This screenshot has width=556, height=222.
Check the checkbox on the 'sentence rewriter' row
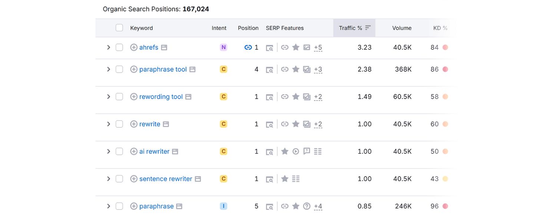[119, 179]
